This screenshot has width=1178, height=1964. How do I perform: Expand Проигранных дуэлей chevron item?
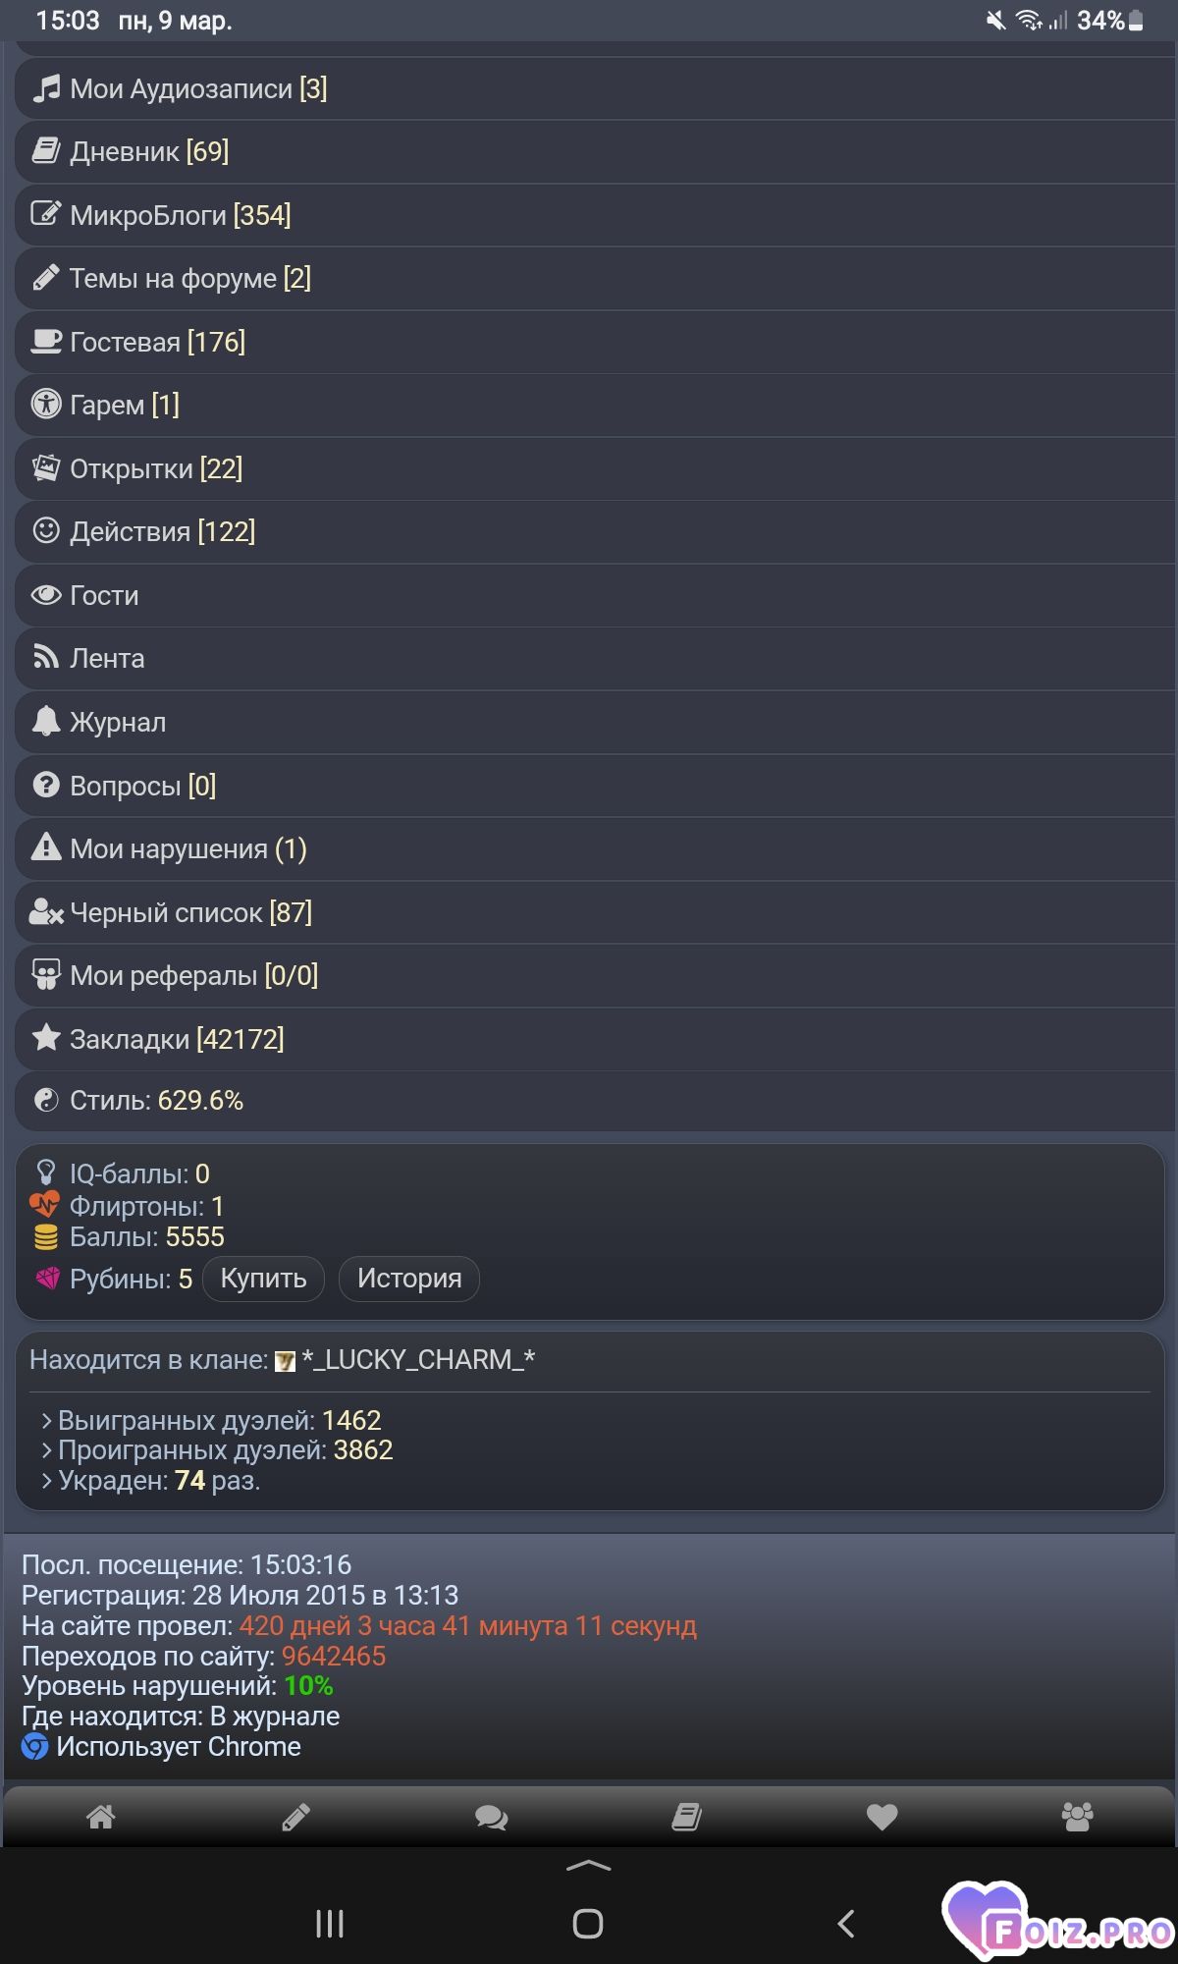pos(216,1449)
